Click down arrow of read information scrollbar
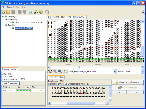 [x=110, y=100]
